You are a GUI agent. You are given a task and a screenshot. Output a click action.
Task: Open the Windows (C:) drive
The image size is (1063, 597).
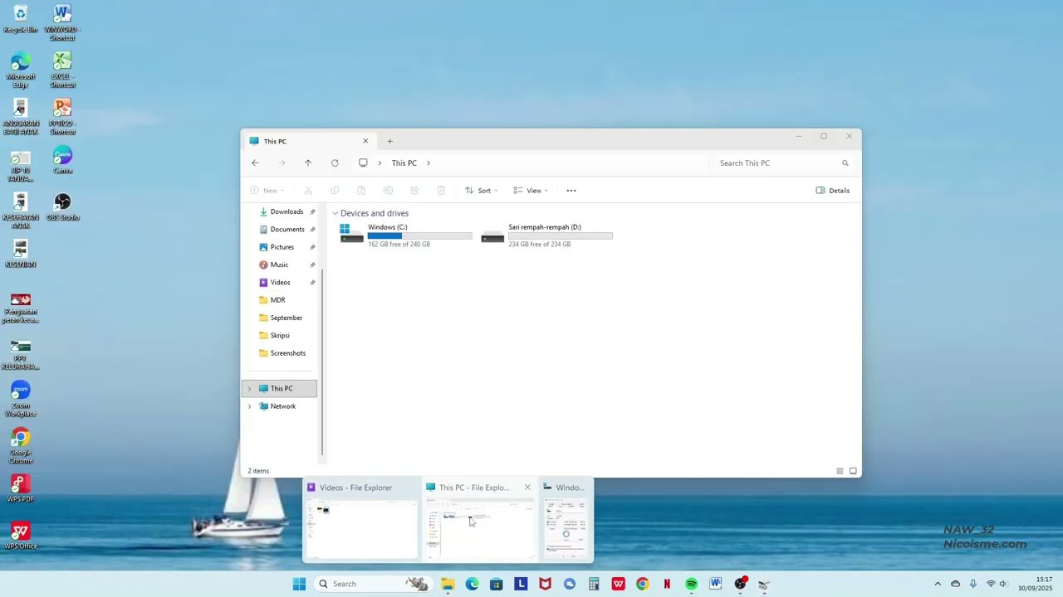point(406,235)
